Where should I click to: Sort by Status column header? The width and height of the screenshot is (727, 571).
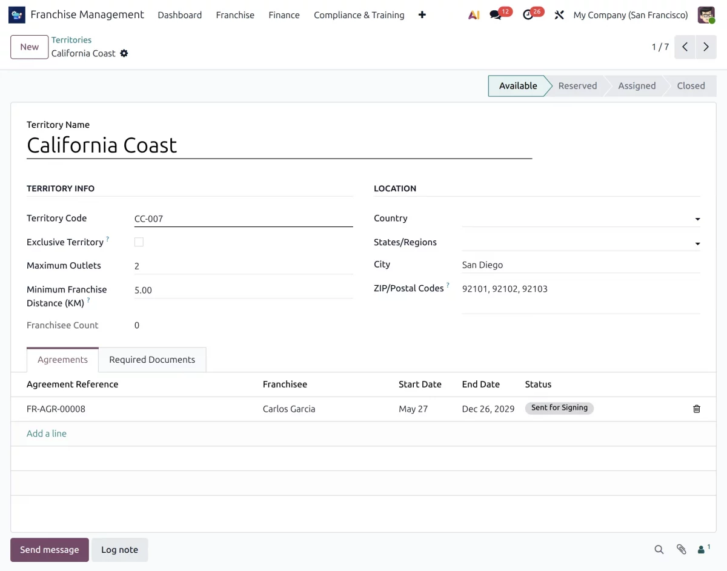(x=538, y=385)
